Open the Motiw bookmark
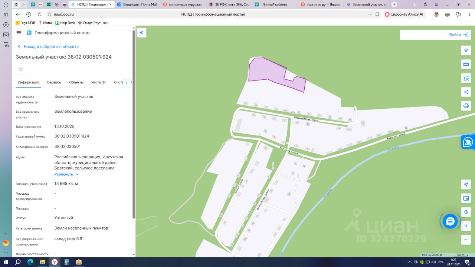 [46, 23]
